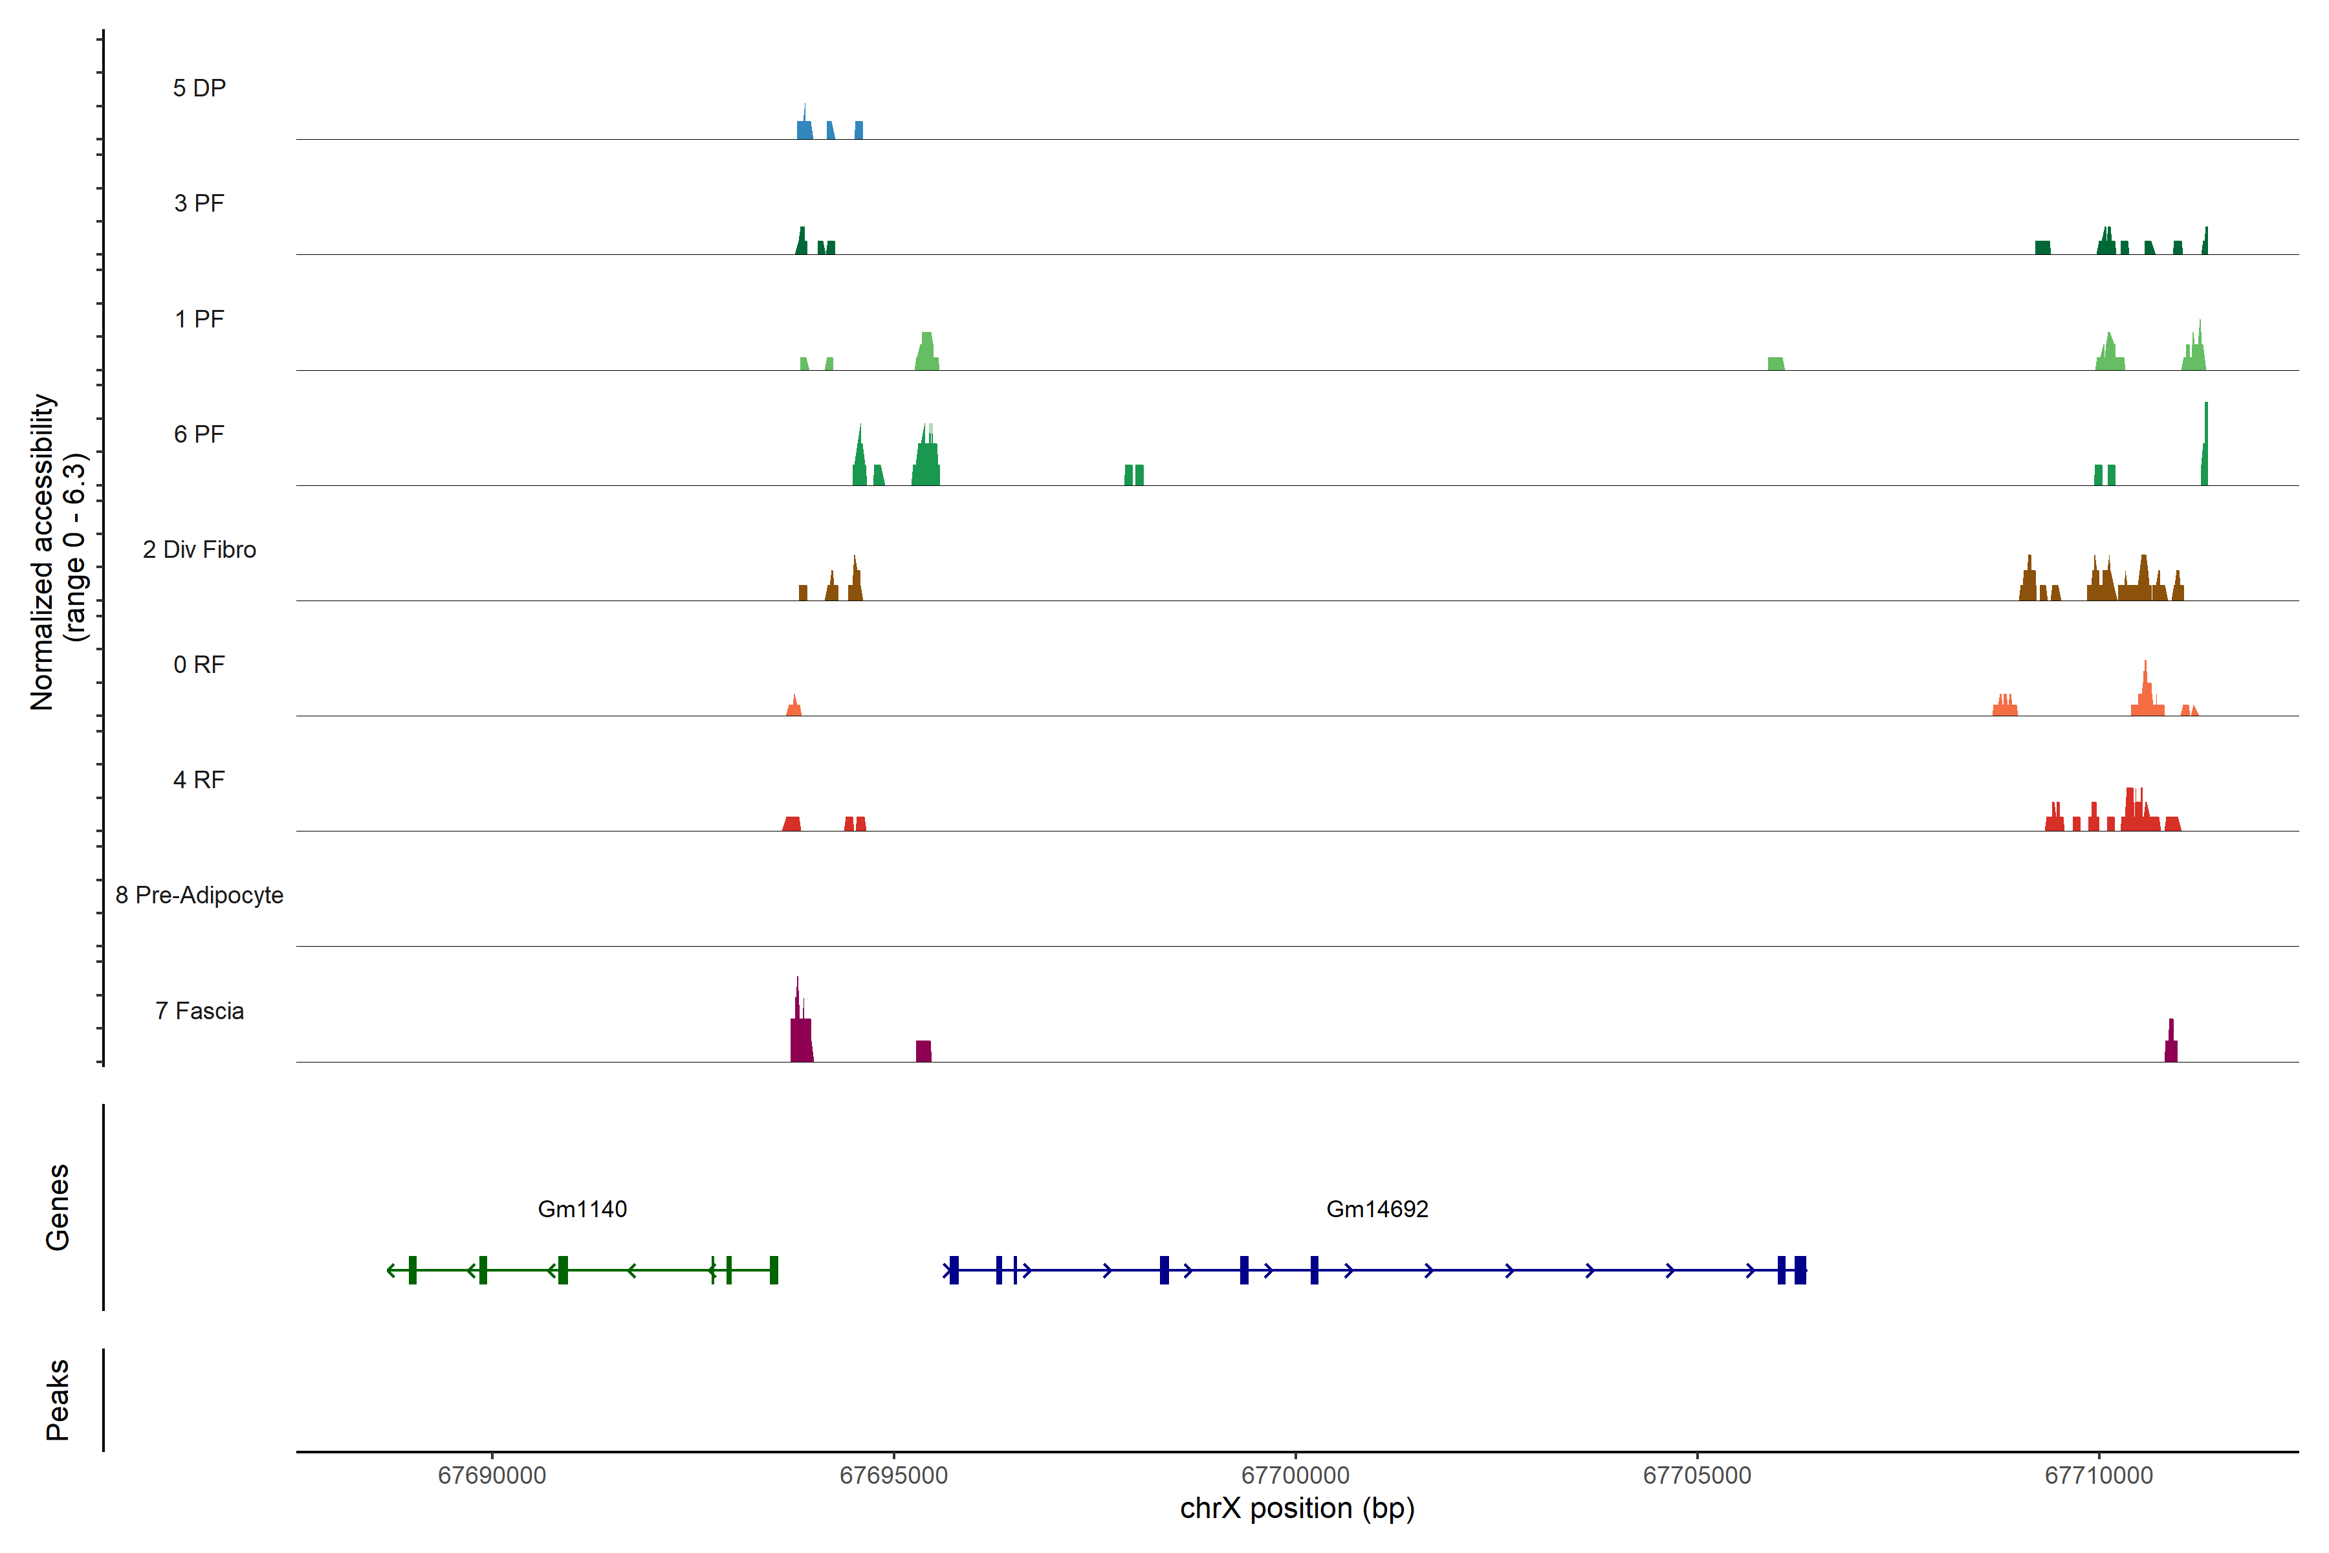Click the 67700000 x-axis tick label
Screen dimensions: 2329x1553
pos(1295,1476)
